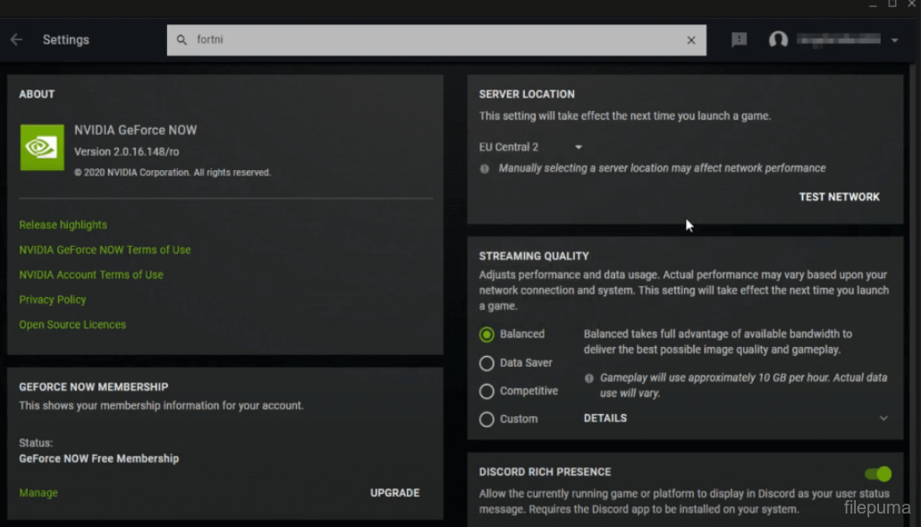Select the Data Saver radio button
Viewport: 921px width, 527px height.
[486, 363]
